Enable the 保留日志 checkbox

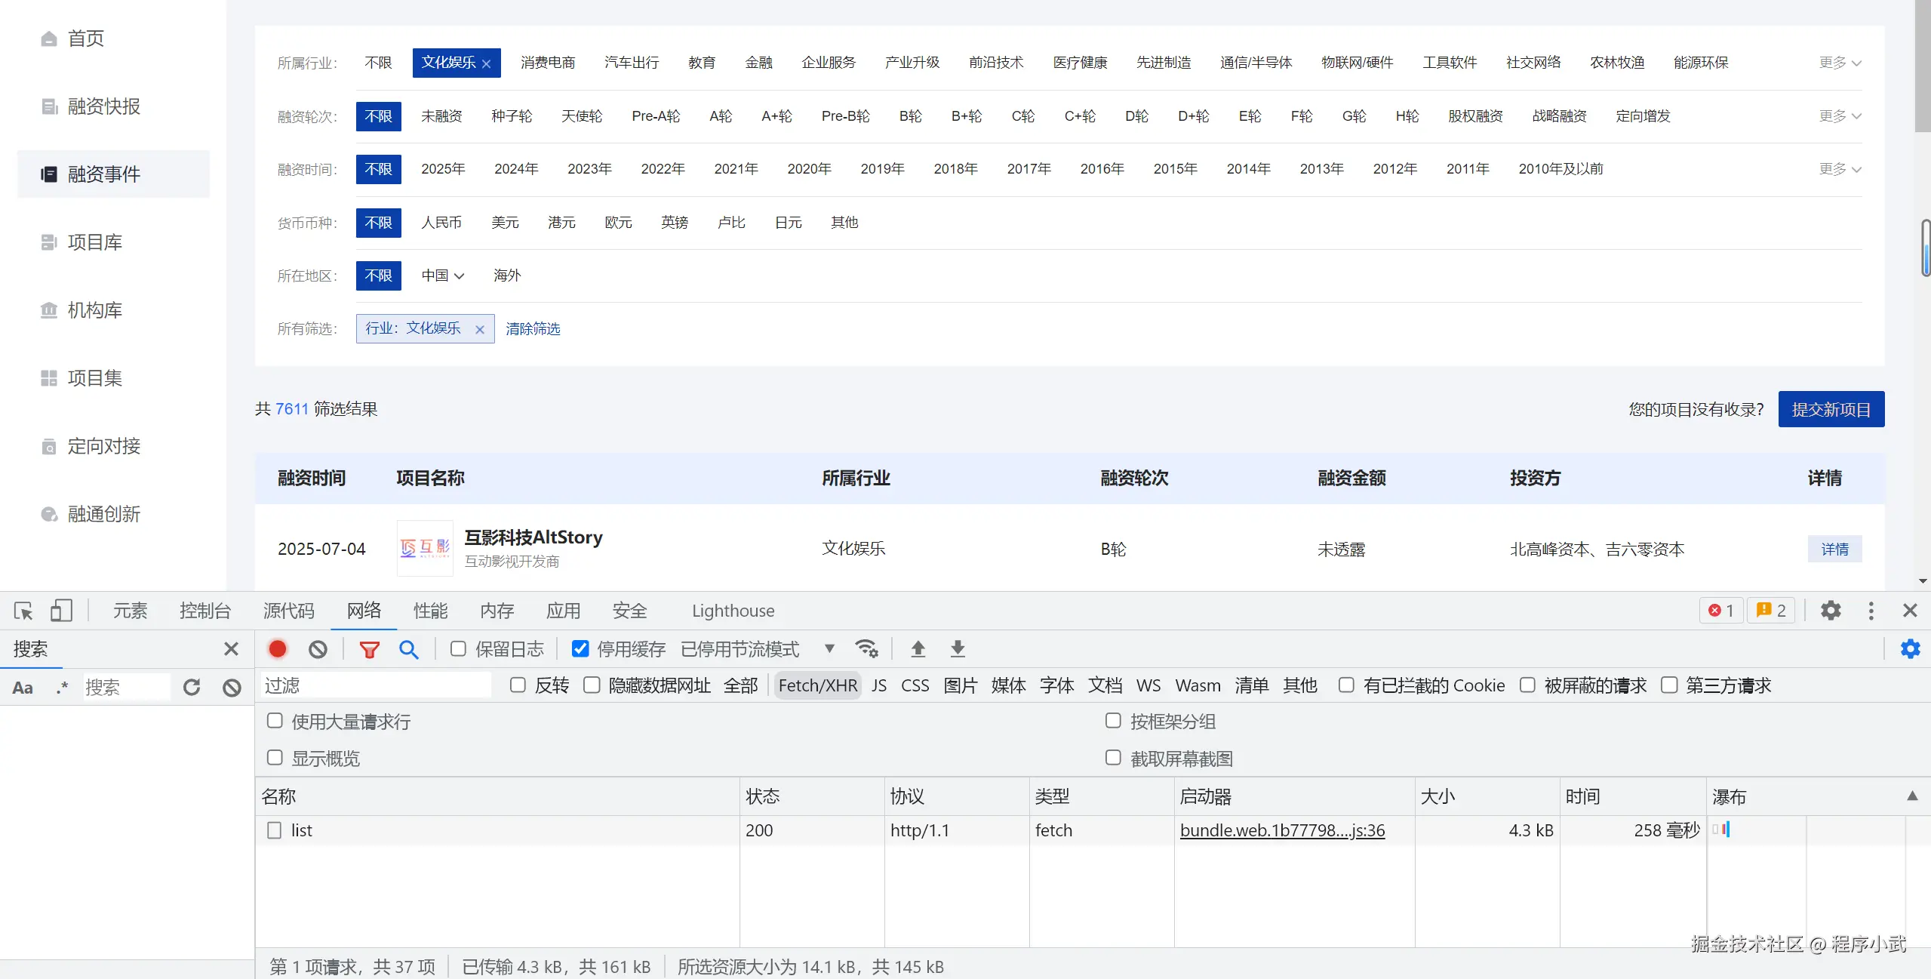[x=458, y=649]
